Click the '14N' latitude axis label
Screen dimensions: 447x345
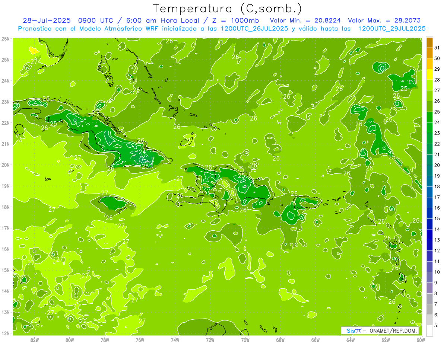coord(6,291)
